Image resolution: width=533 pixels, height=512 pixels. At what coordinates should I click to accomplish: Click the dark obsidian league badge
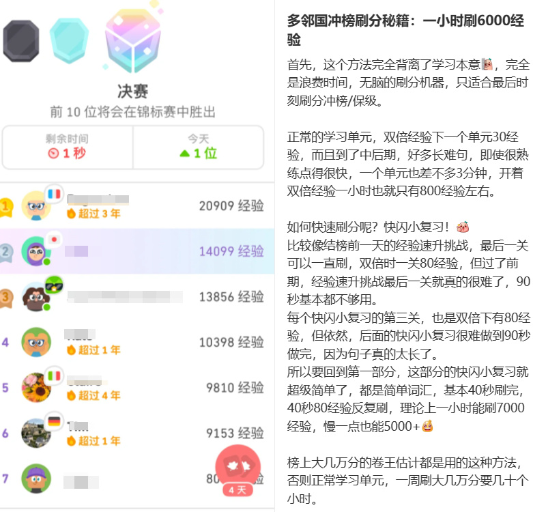[x=21, y=41]
